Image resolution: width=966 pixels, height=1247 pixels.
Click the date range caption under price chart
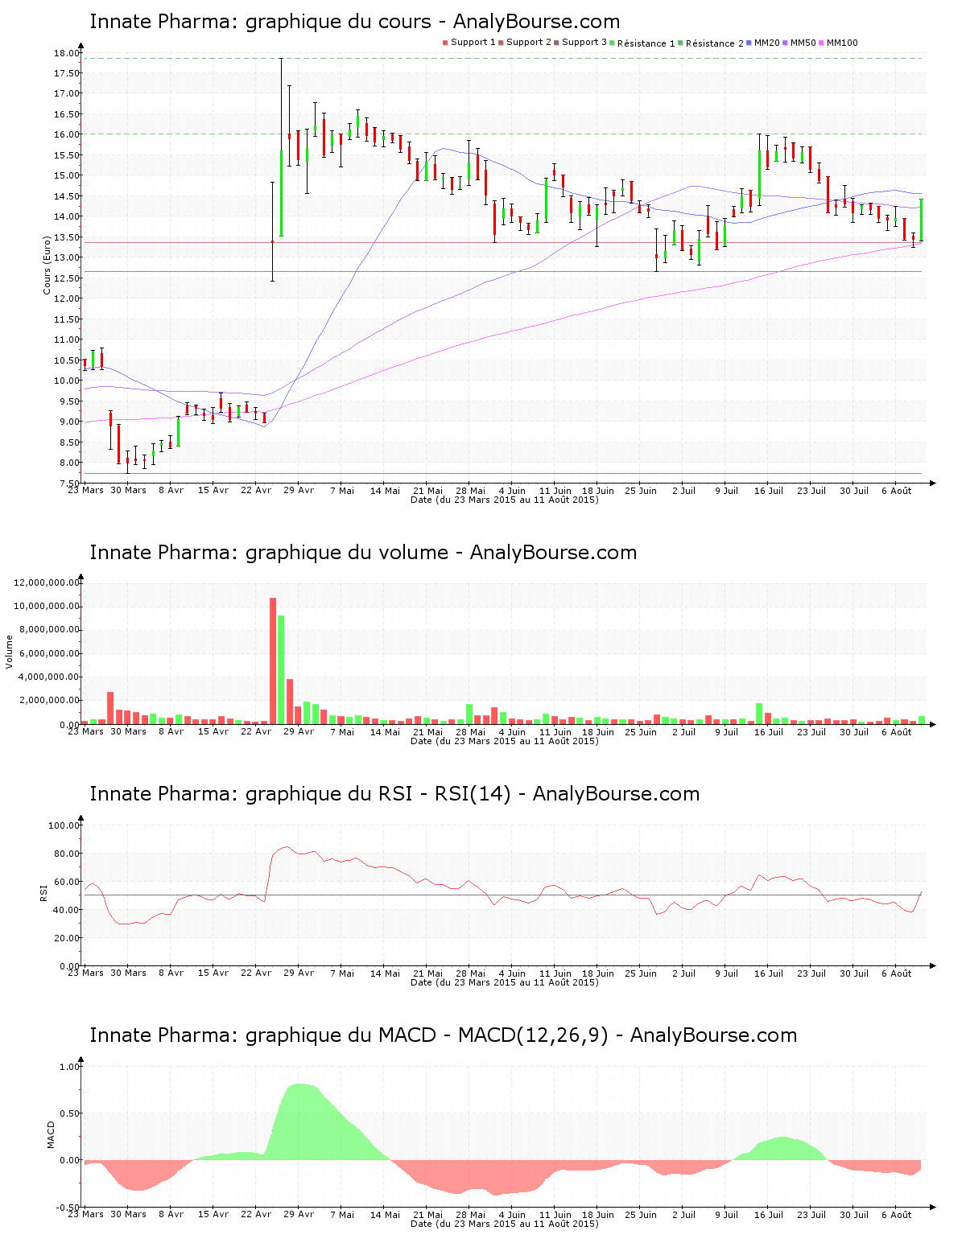pos(505,500)
